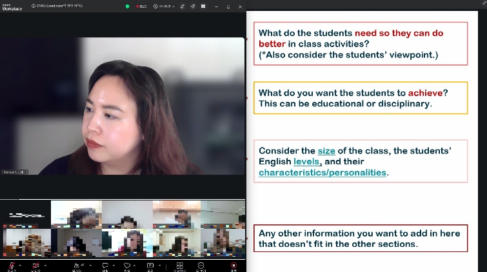Open the Participants panel
Image resolution: width=487 pixels, height=272 pixels.
coord(77,265)
